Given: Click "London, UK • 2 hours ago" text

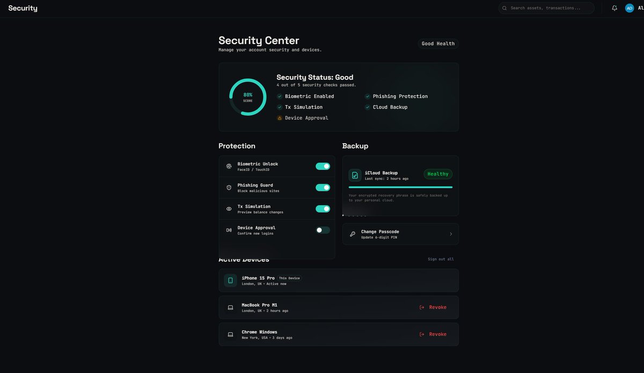Looking at the screenshot, I should 265,311.
